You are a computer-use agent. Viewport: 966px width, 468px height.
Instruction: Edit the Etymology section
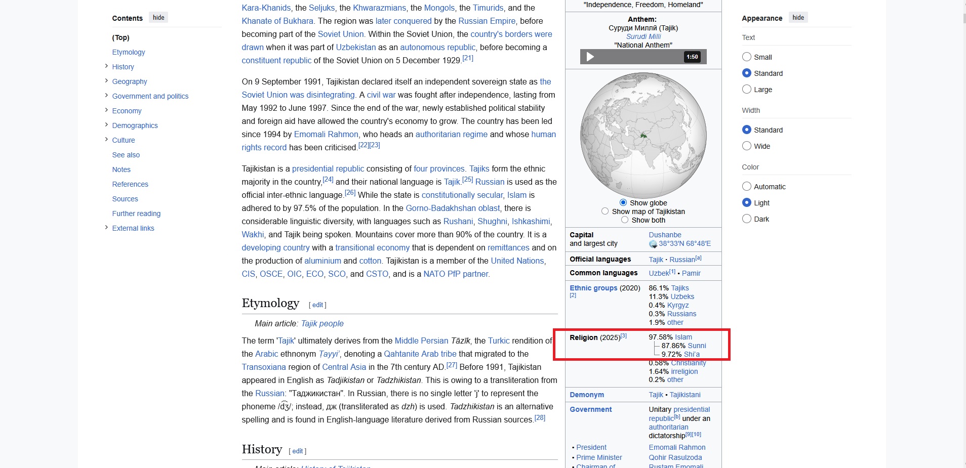pos(318,305)
